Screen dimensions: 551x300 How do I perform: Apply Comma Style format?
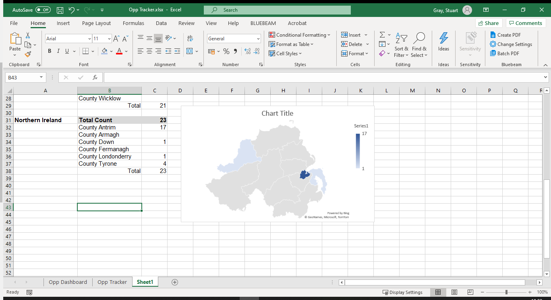pyautogui.click(x=235, y=51)
